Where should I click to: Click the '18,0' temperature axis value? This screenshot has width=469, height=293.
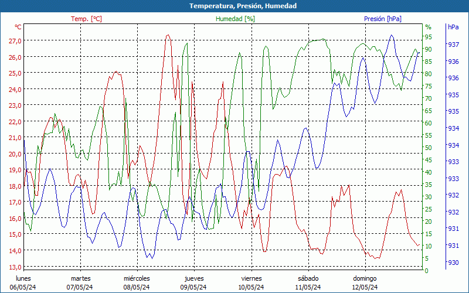(x=15, y=186)
